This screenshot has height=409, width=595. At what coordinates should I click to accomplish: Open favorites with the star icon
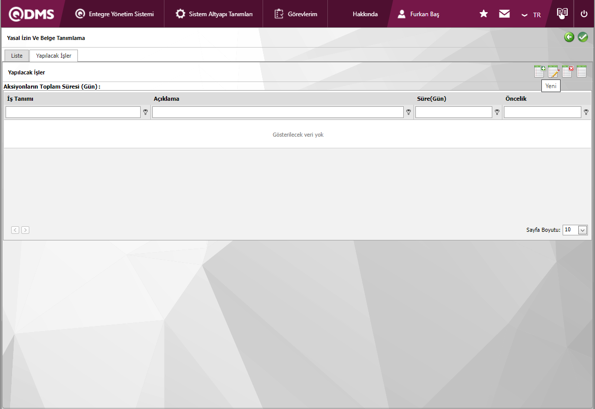coord(484,14)
